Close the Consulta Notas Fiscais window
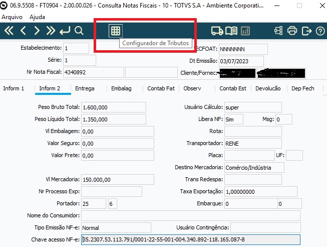The width and height of the screenshot is (327, 247). [x=322, y=6]
